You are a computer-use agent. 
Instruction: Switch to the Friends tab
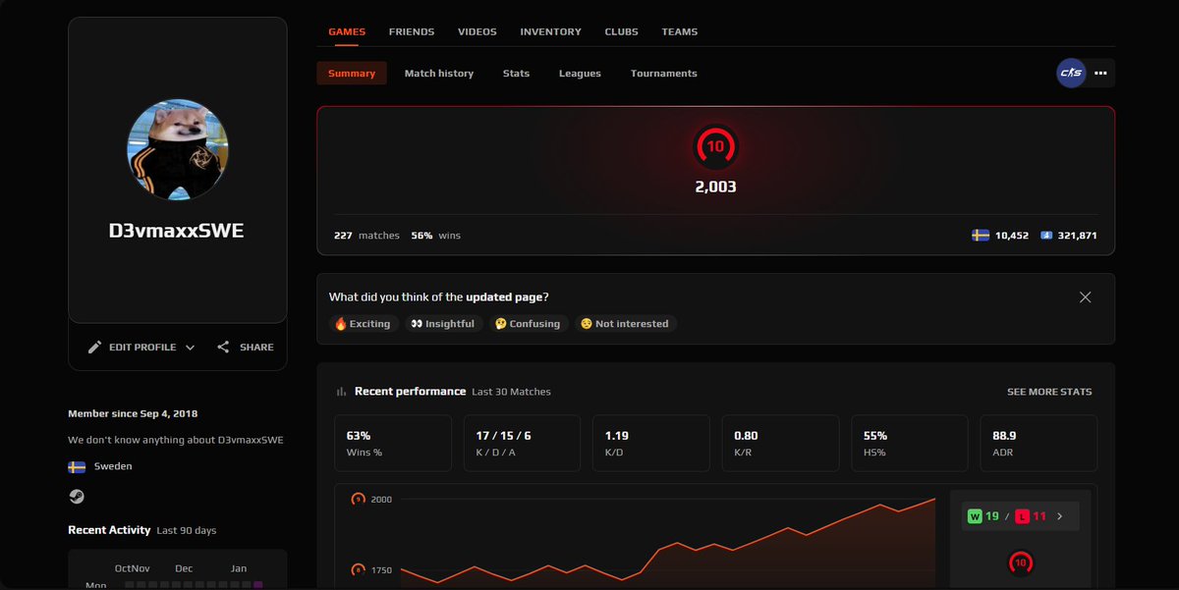coord(412,31)
